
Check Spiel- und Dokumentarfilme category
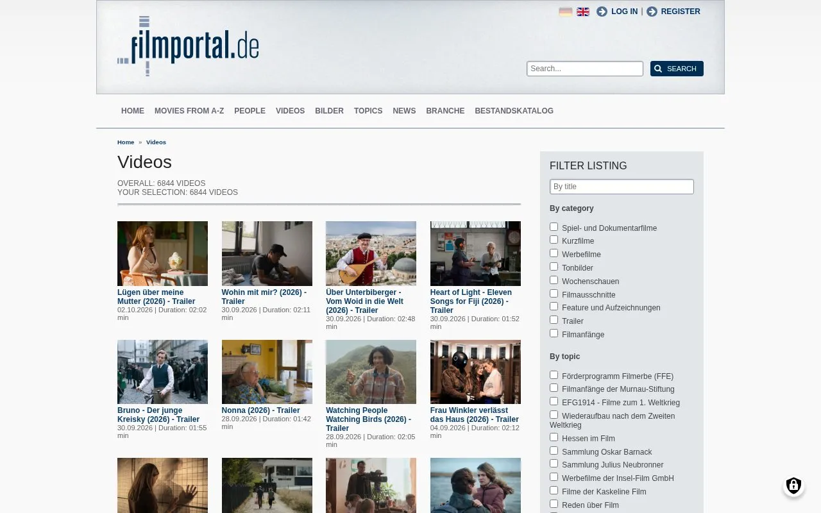click(x=554, y=226)
